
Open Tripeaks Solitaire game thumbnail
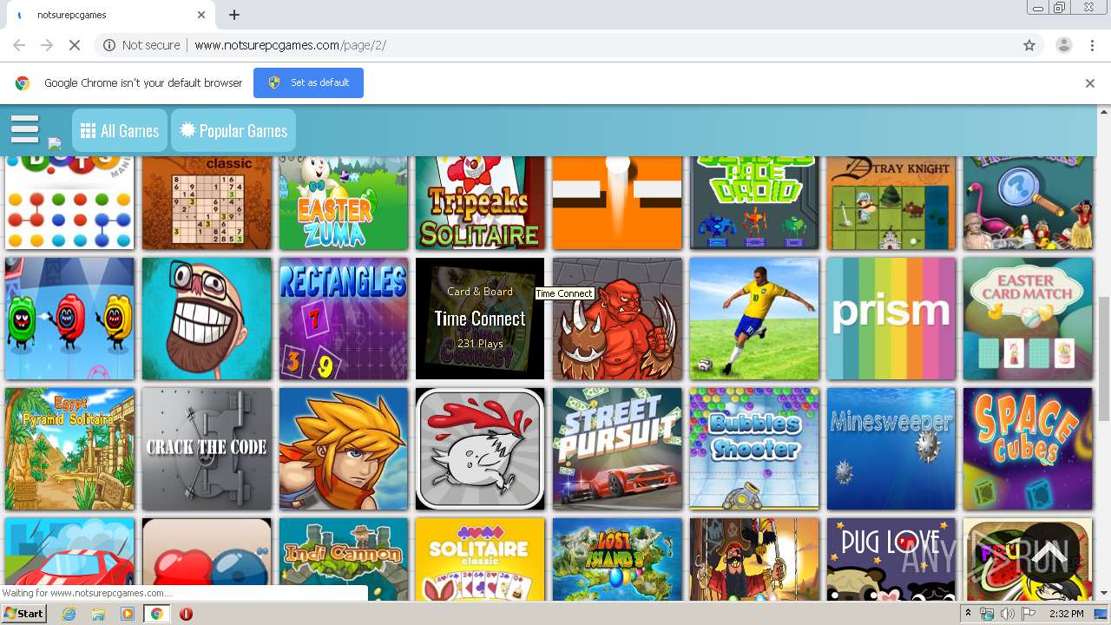click(480, 203)
